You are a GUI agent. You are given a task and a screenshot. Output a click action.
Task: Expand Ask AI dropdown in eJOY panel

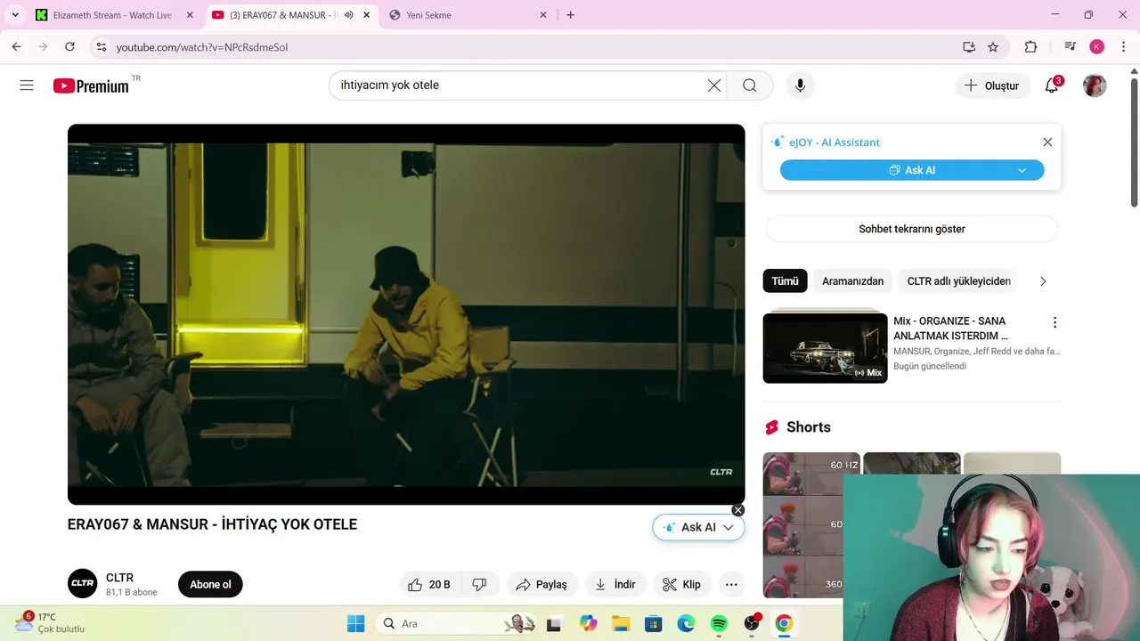tap(1022, 170)
